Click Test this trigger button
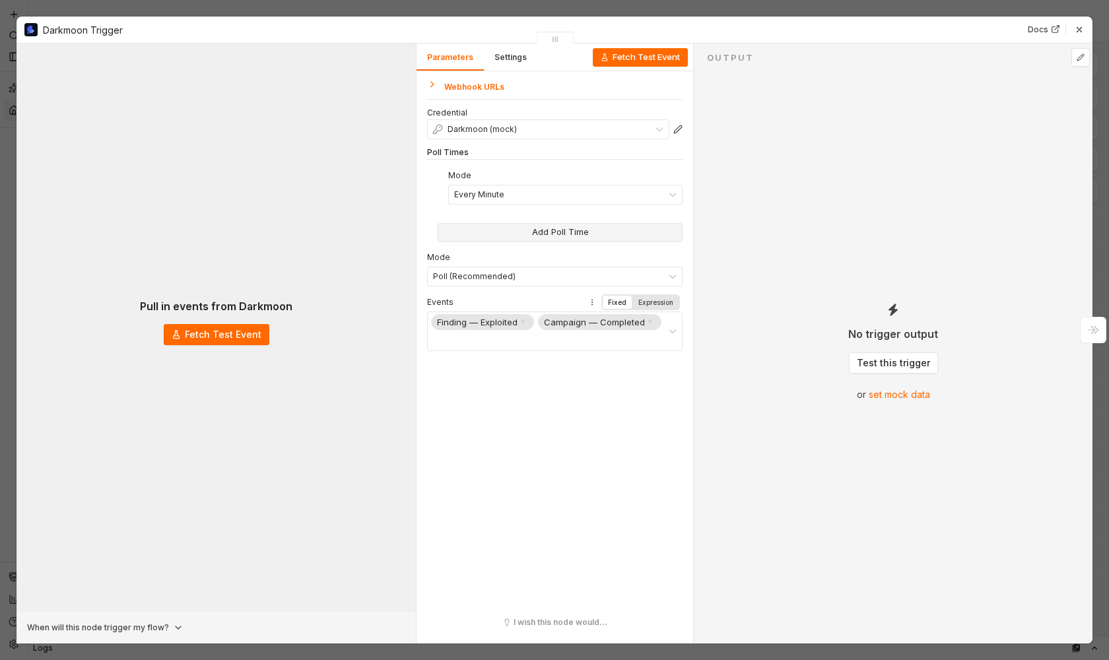 pos(893,363)
